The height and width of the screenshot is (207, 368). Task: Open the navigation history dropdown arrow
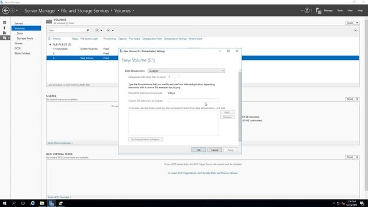pos(17,10)
